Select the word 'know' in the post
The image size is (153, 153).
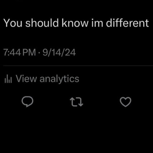(x=75, y=23)
